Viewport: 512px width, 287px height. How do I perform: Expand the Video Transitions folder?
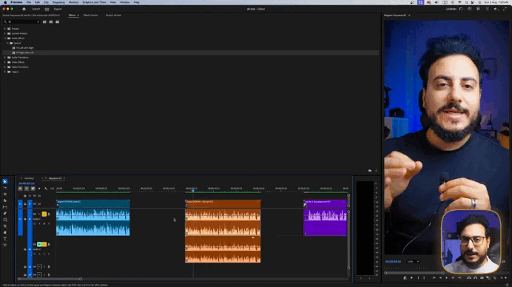(x=5, y=67)
